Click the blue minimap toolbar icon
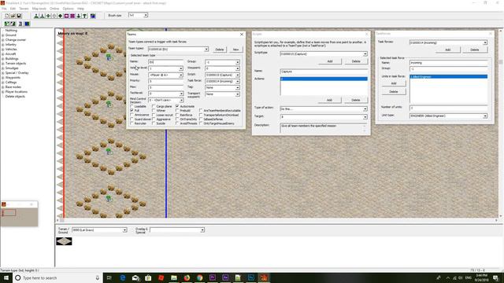The image size is (504, 283). (93, 16)
